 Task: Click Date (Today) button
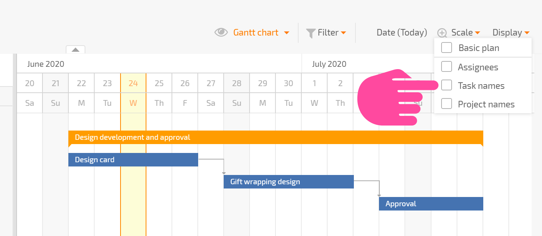click(402, 32)
